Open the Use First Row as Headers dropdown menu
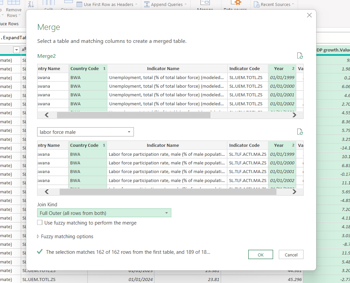350x283 pixels. tap(136, 4)
